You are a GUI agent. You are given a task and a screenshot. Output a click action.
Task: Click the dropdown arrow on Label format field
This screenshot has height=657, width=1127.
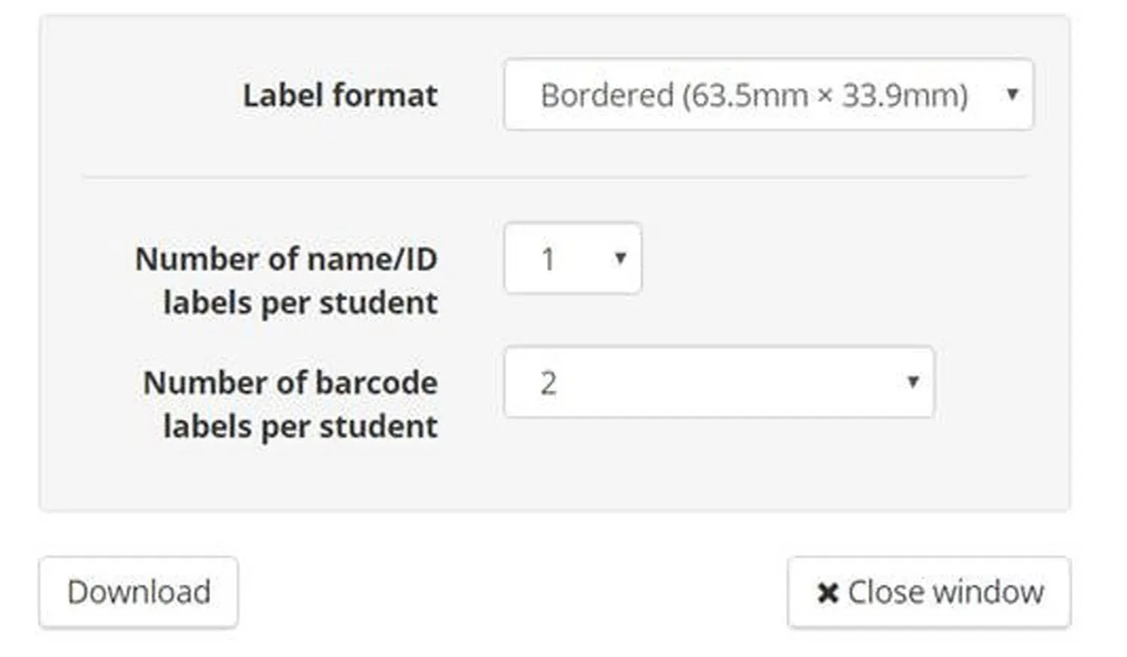point(1014,94)
